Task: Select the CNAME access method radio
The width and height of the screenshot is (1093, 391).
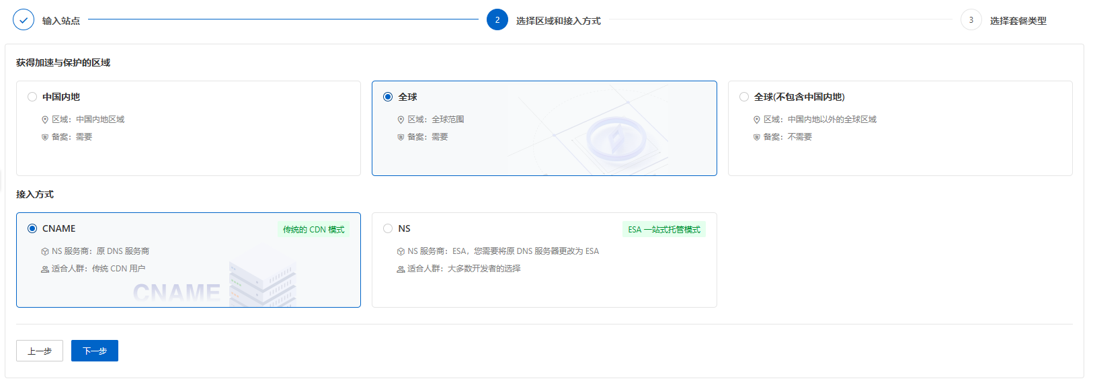Action: (32, 228)
